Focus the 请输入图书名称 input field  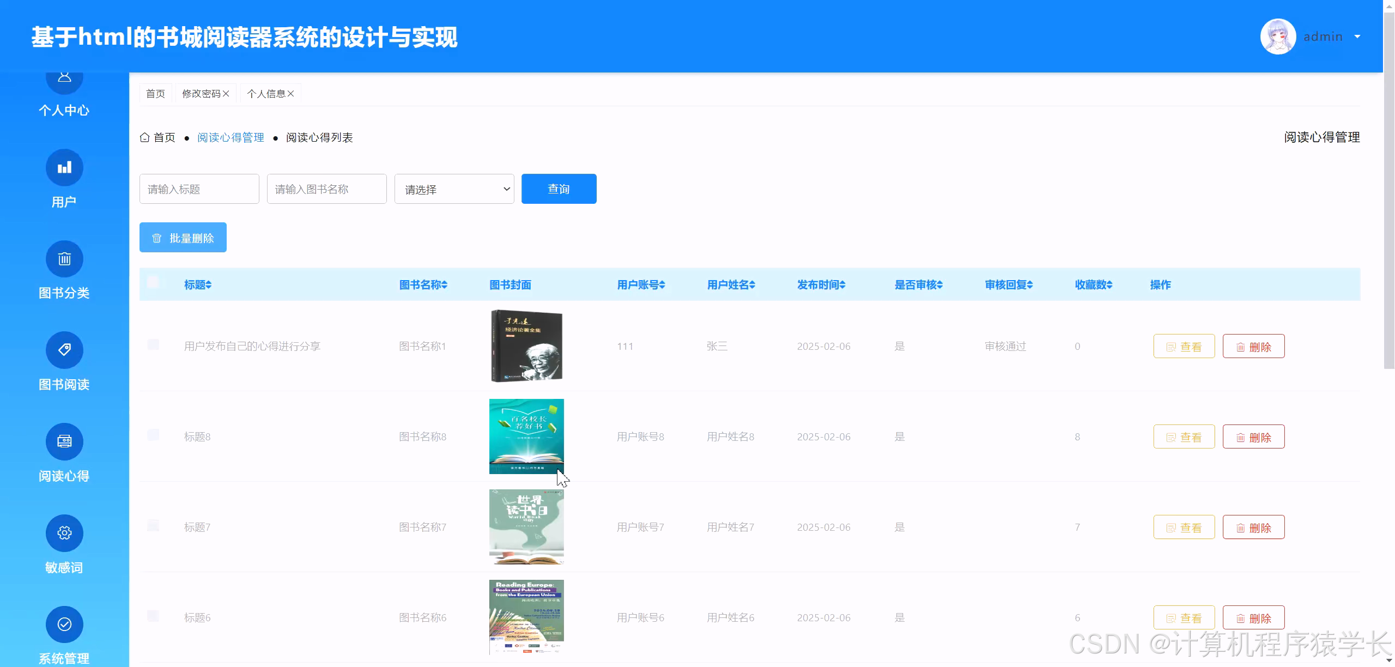point(327,189)
